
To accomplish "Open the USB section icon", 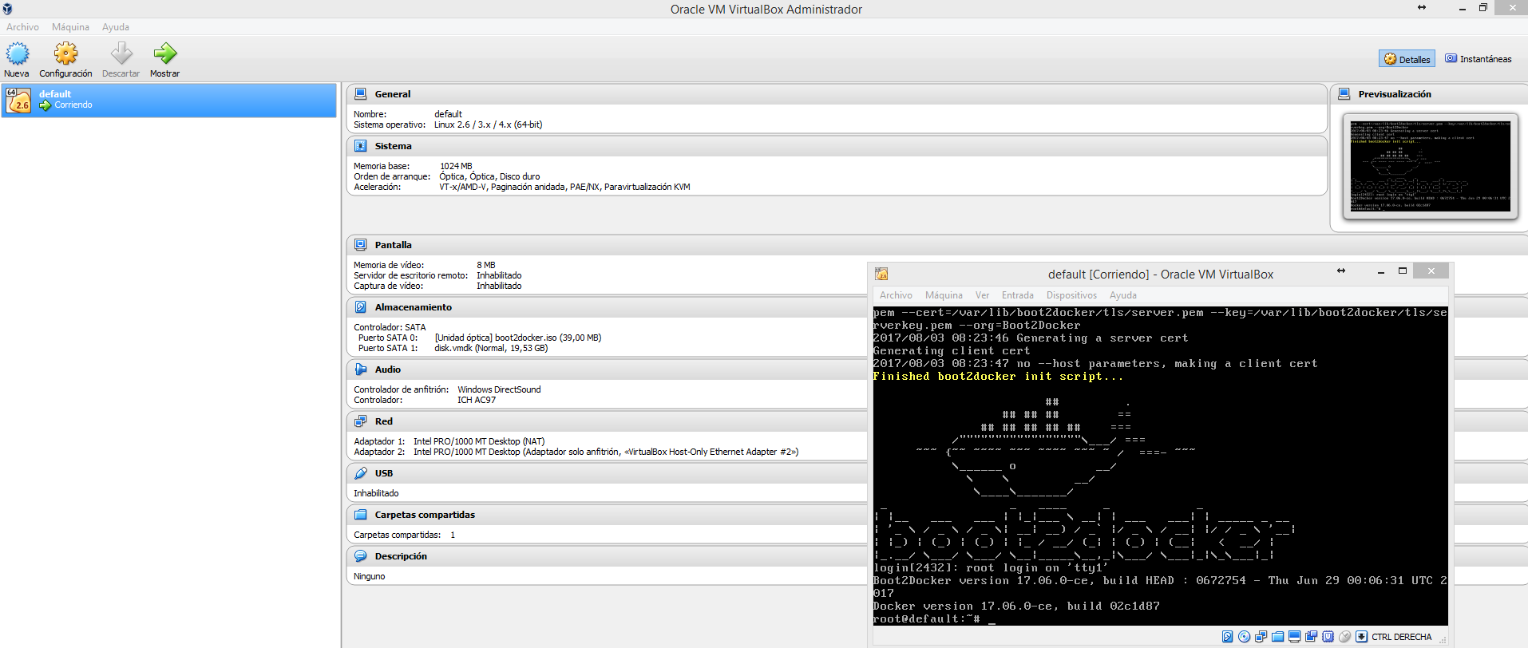I will coord(361,473).
